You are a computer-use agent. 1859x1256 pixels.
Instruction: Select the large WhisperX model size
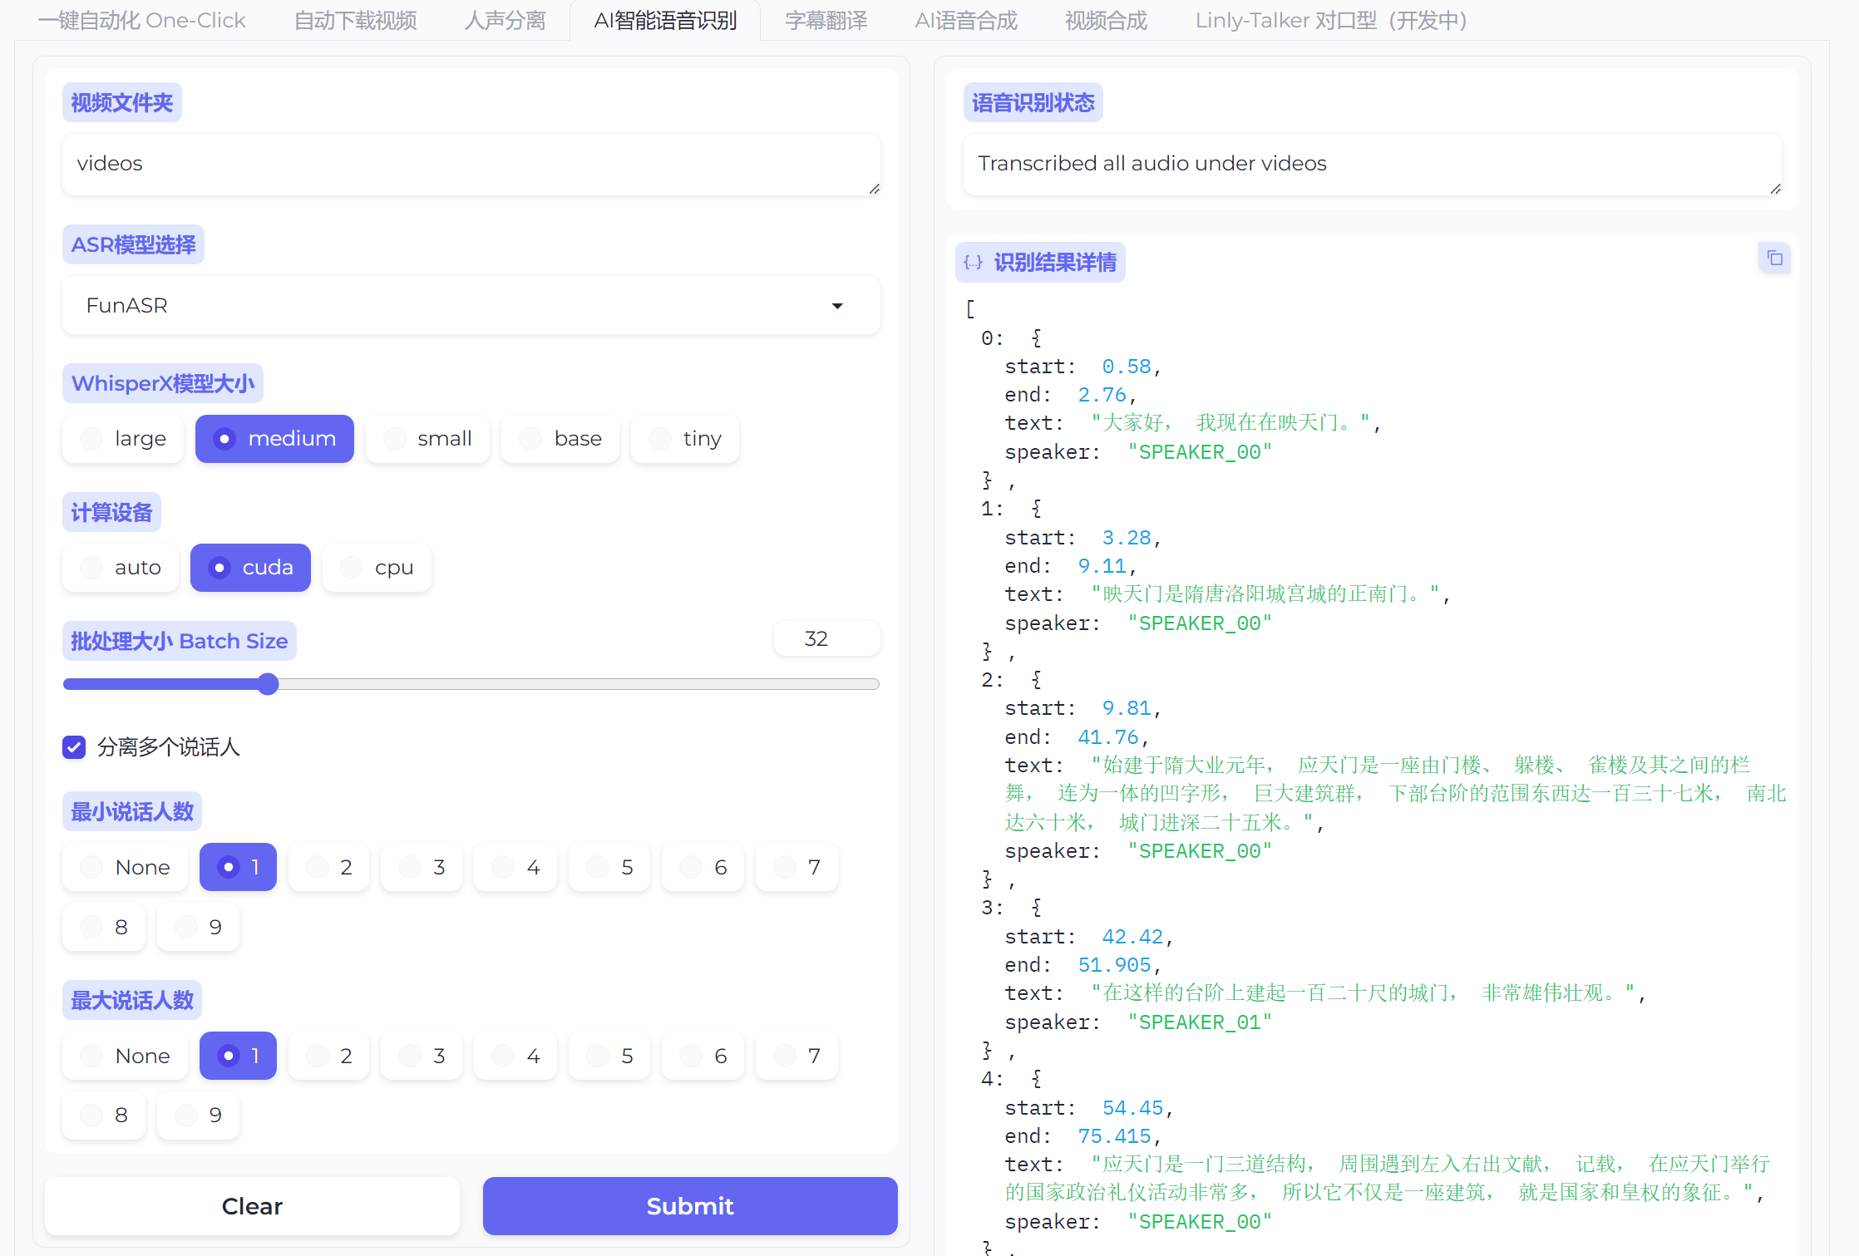tap(123, 439)
